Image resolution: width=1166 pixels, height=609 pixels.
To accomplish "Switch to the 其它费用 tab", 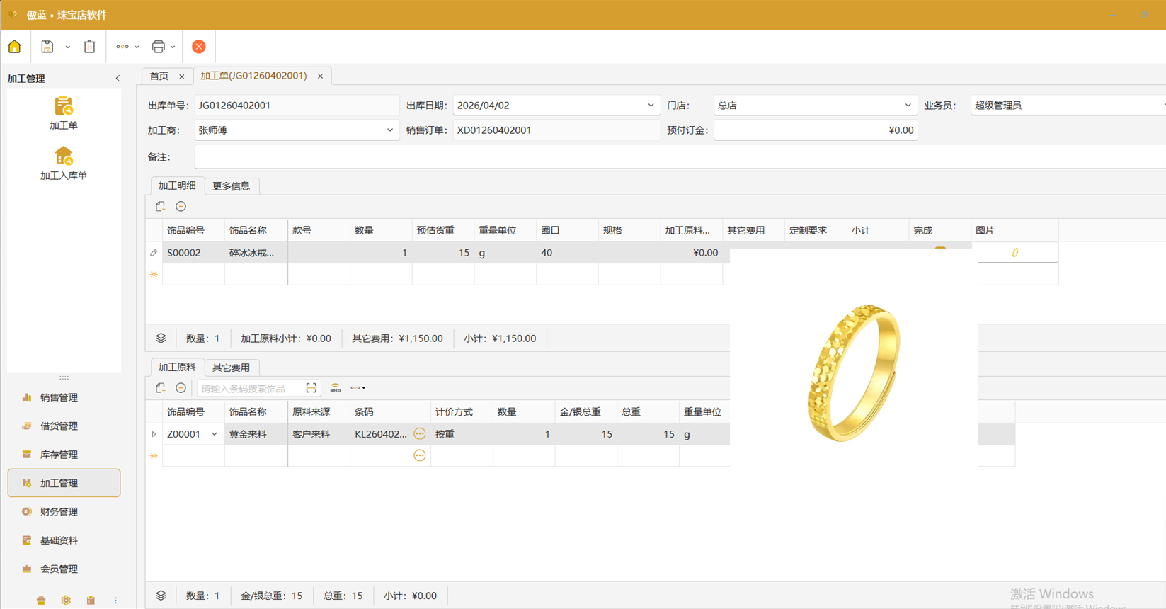I will [231, 368].
